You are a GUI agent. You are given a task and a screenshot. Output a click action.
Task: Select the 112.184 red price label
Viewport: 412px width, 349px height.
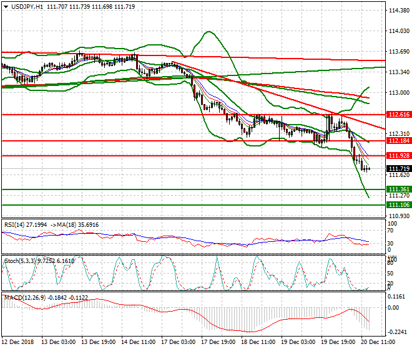[x=398, y=141]
